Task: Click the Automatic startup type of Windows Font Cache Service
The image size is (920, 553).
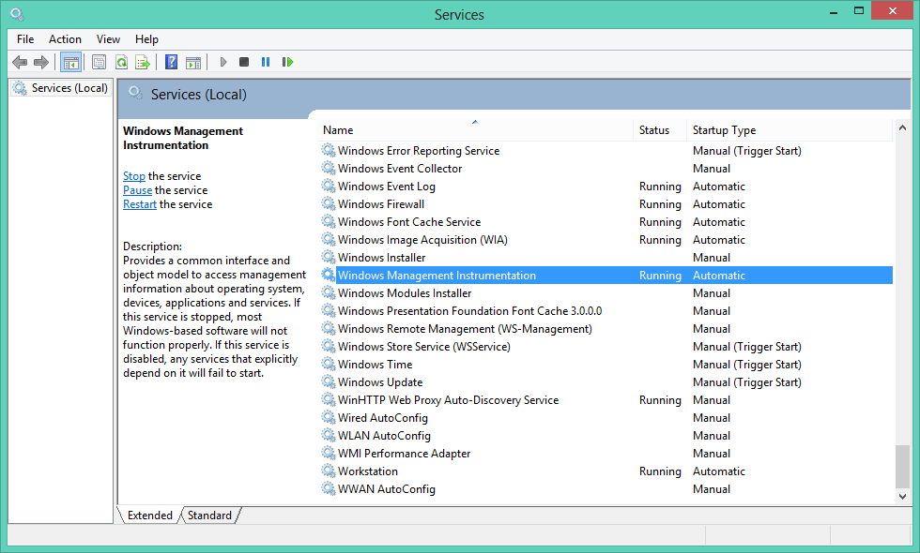Action: [719, 222]
